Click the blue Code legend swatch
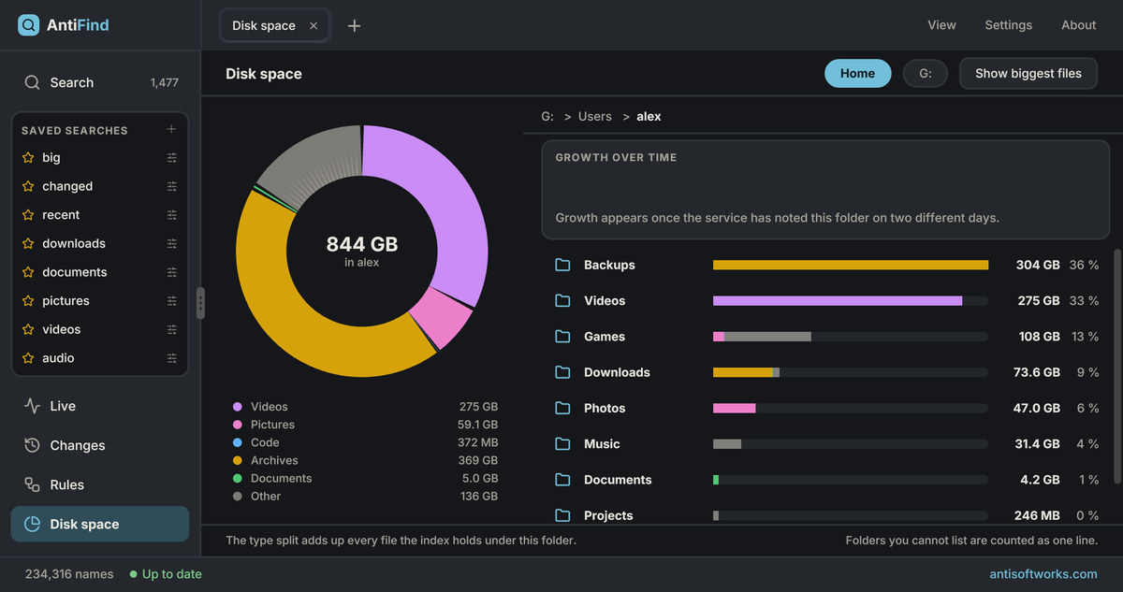The width and height of the screenshot is (1123, 592). tap(237, 442)
